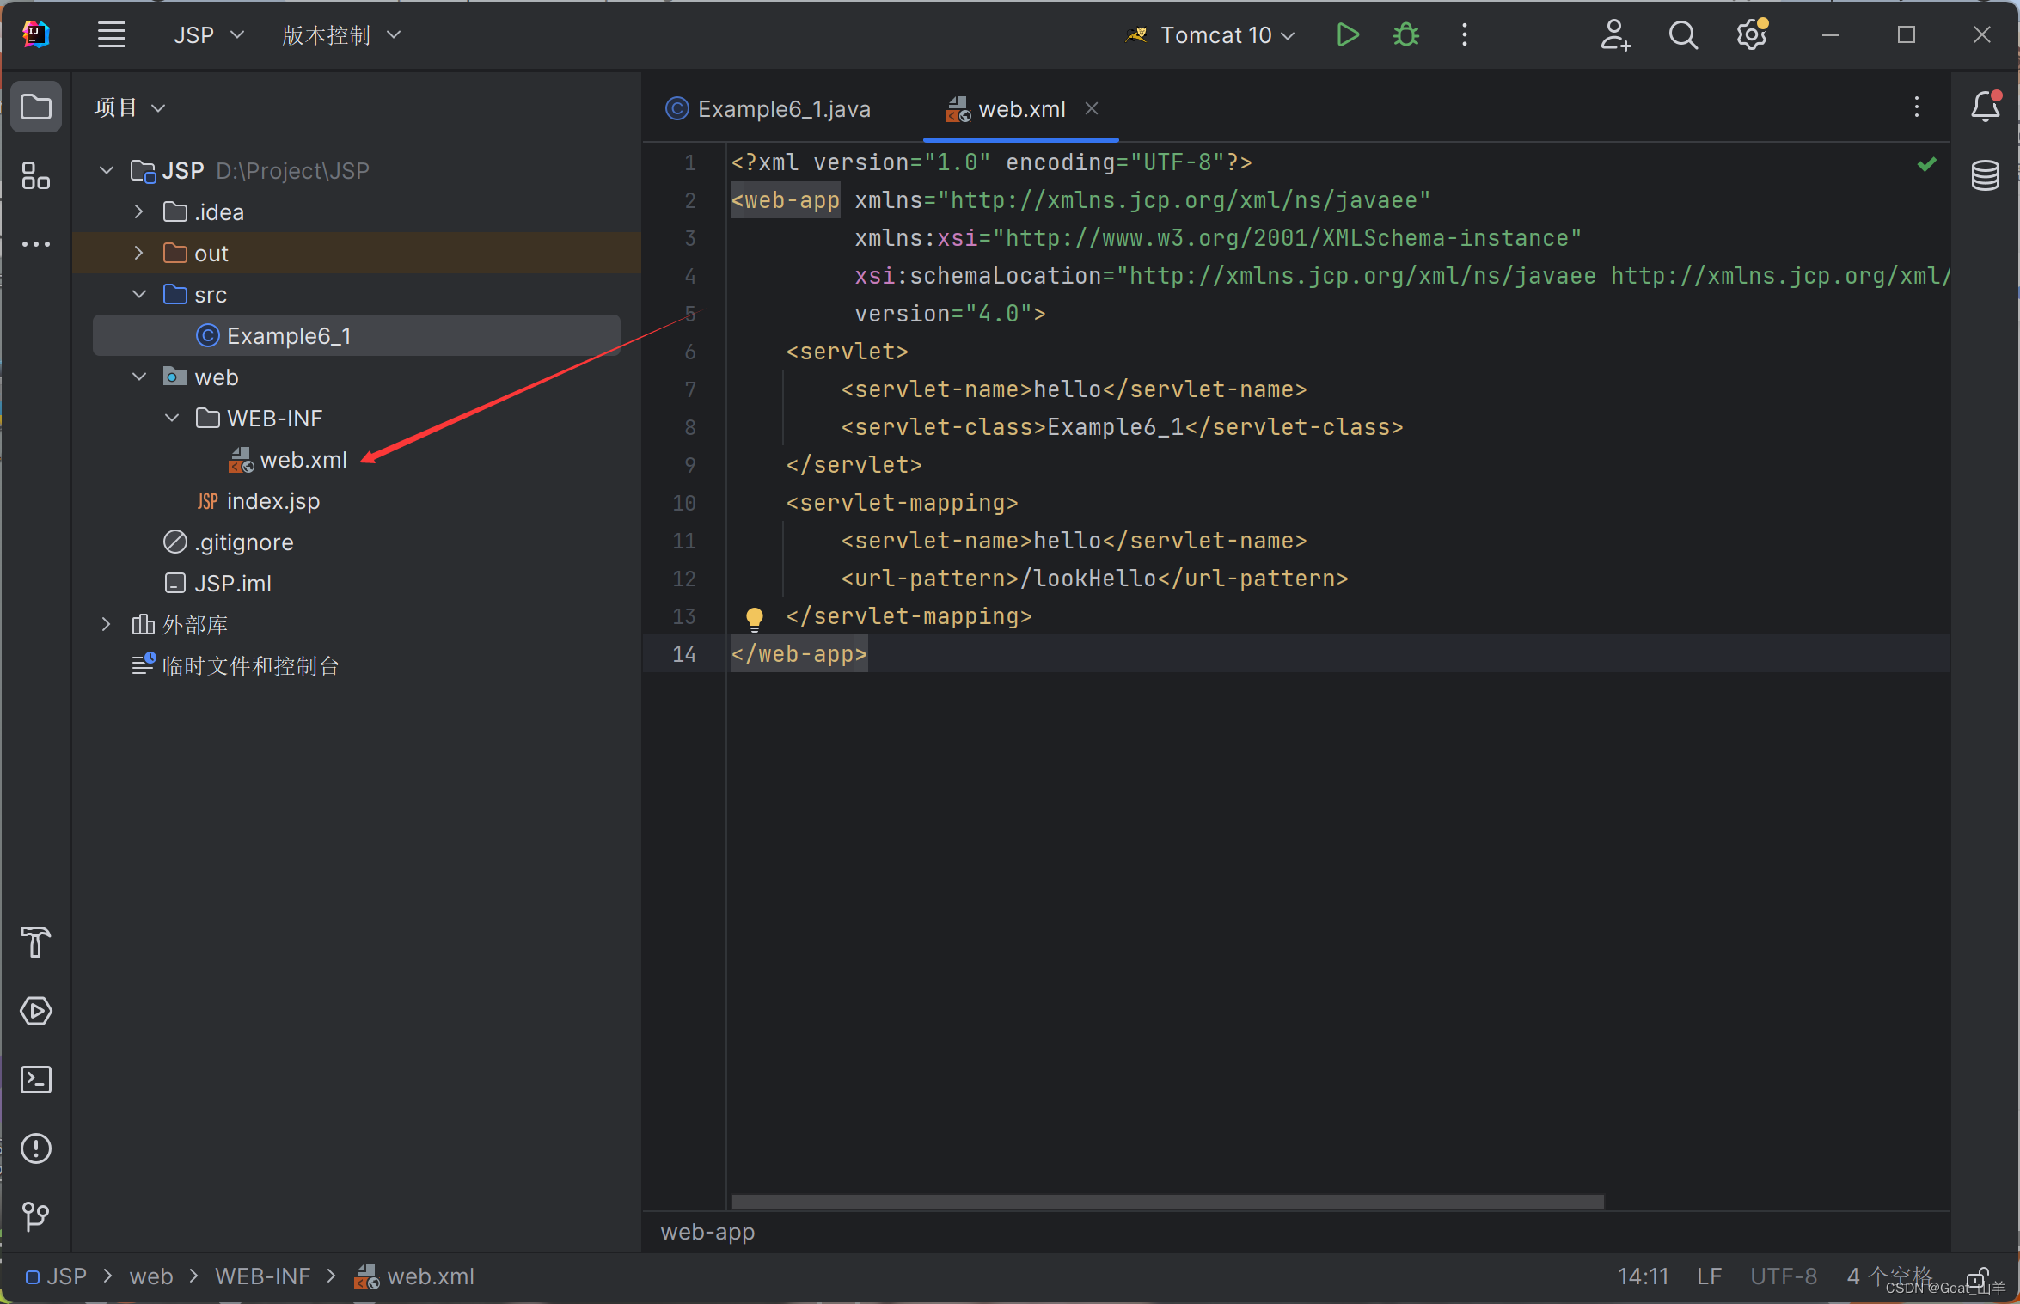Viewport: 2020px width, 1304px height.
Task: Open the Notifications bell panel
Action: [x=1985, y=107]
